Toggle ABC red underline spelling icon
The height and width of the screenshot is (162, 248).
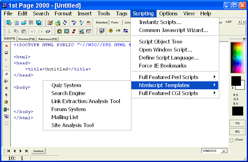pyautogui.click(x=89, y=23)
